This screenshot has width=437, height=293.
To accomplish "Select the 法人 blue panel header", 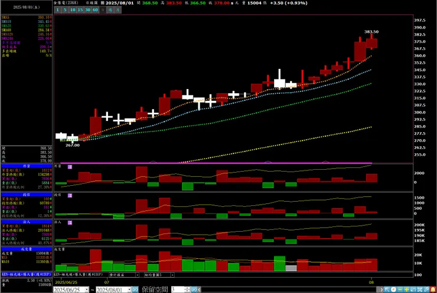I will click(27, 222).
